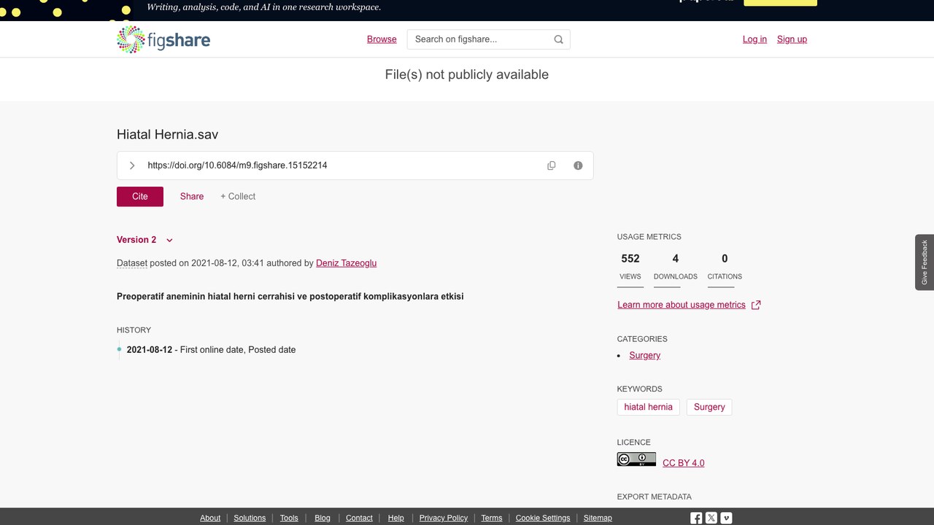Open Cookie Settings in the footer
This screenshot has height=525, width=934.
(543, 518)
